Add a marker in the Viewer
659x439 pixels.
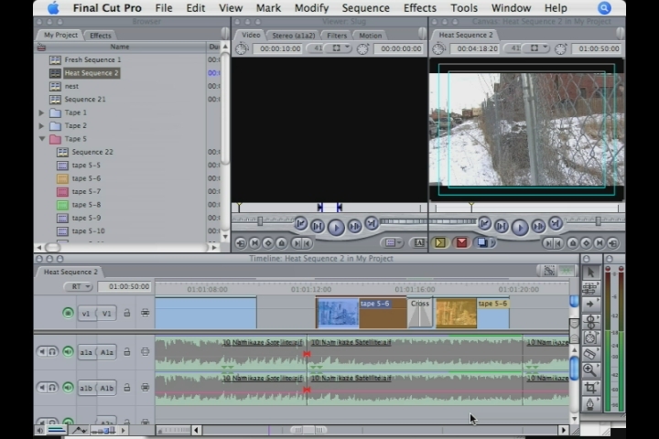[282, 242]
